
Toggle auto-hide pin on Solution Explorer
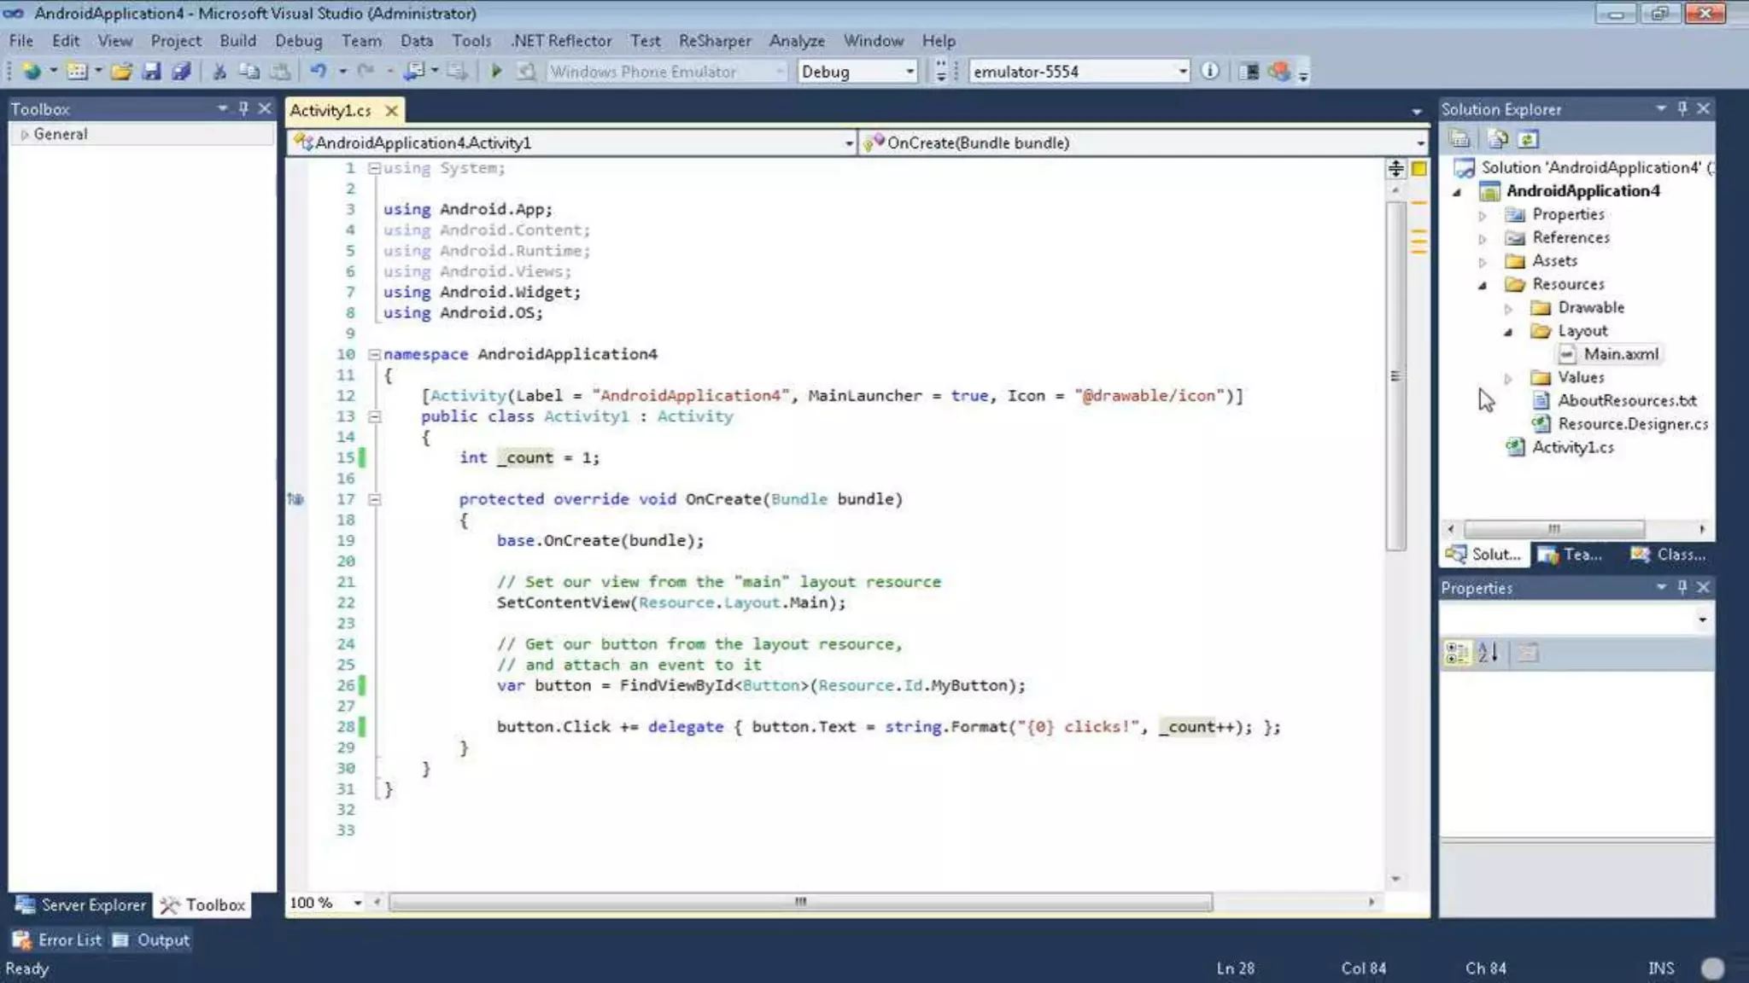[x=1682, y=108]
